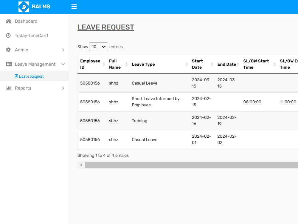Collapse the Leave Management chevron
298x224 pixels.
point(63,64)
